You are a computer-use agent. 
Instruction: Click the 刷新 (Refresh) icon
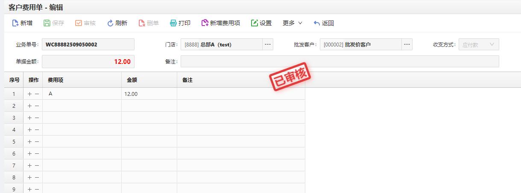point(110,23)
